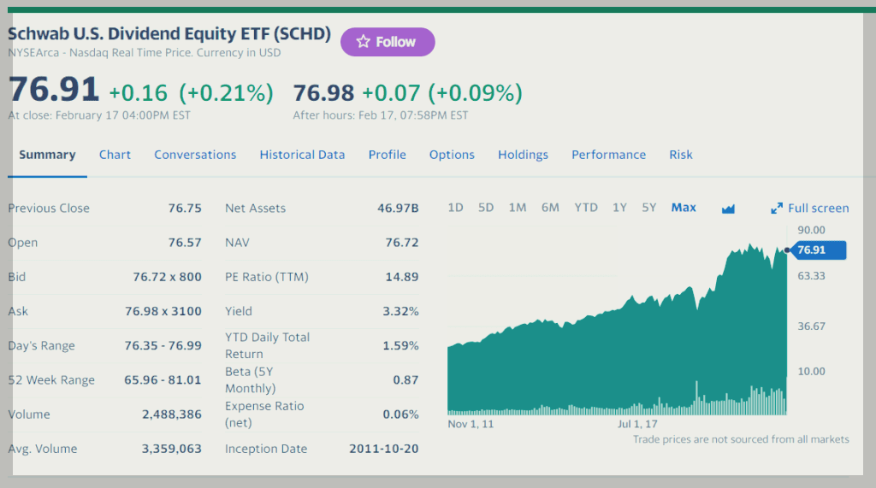
Task: Select 1Y chart range
Action: (x=619, y=208)
